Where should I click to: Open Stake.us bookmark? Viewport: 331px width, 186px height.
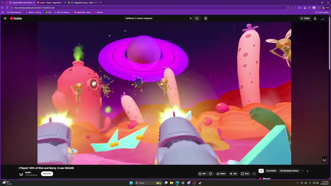pyautogui.click(x=34, y=12)
